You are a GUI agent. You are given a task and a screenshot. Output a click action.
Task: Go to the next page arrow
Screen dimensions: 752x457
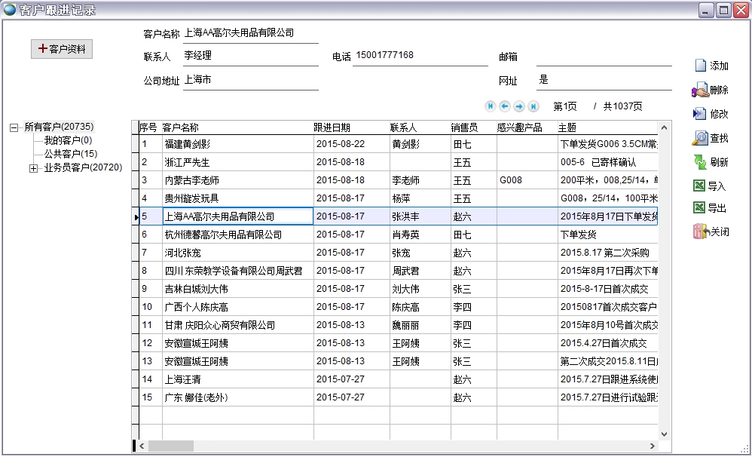(x=519, y=106)
